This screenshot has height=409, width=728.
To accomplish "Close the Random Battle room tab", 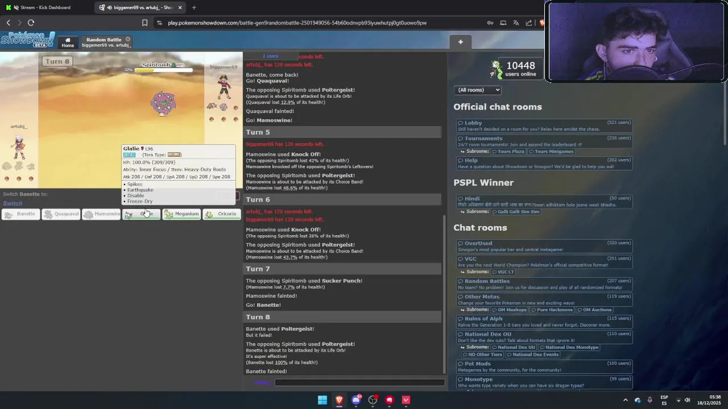I will pyautogui.click(x=128, y=39).
